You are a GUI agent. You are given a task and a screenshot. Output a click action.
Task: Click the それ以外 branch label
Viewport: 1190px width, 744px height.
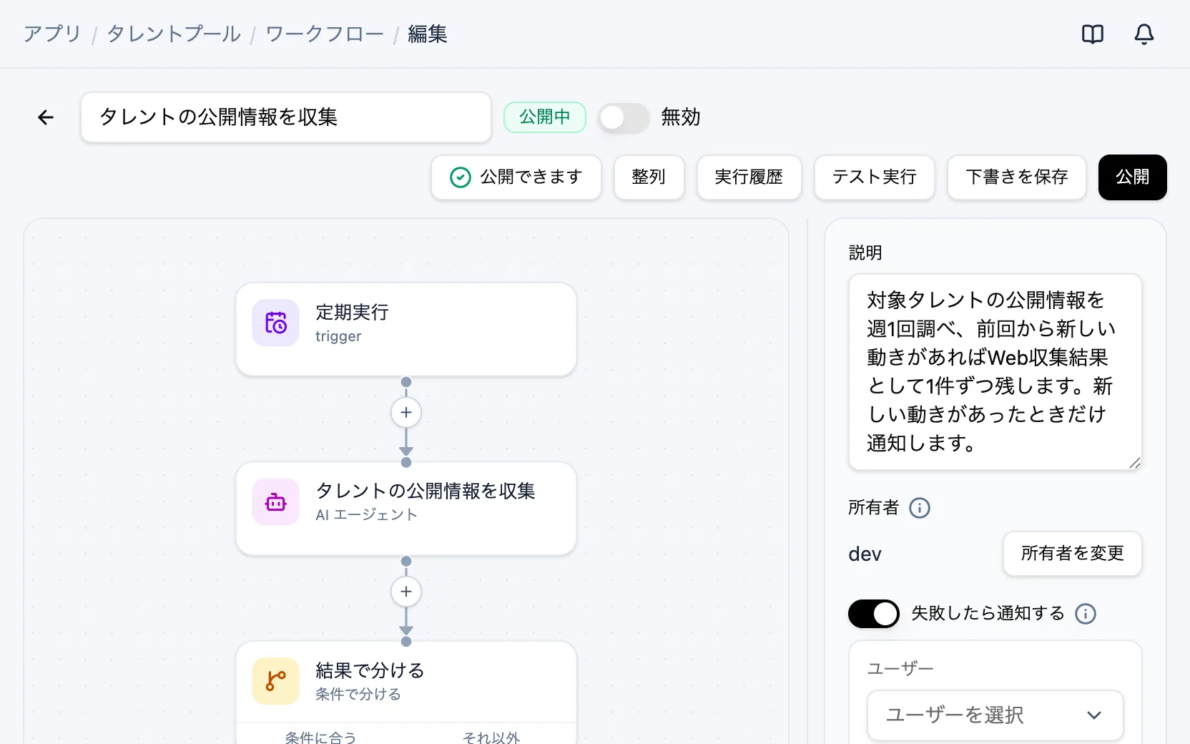point(491,737)
